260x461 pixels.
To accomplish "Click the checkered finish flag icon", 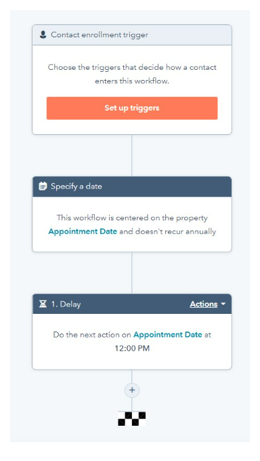I will pos(132,419).
